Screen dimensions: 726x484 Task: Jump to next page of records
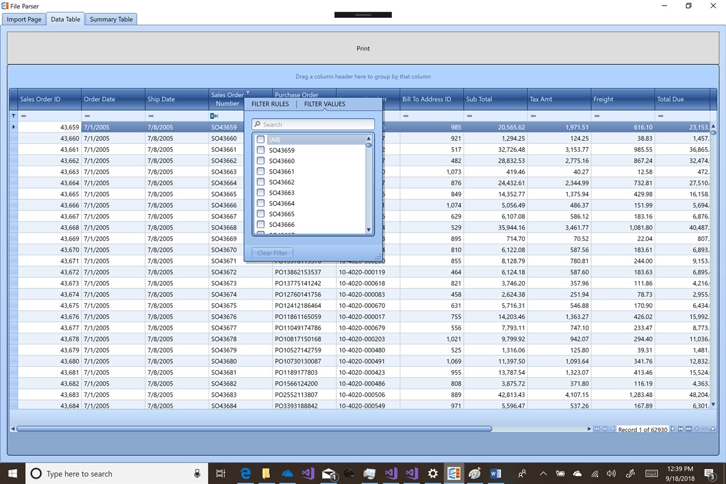click(x=680, y=429)
